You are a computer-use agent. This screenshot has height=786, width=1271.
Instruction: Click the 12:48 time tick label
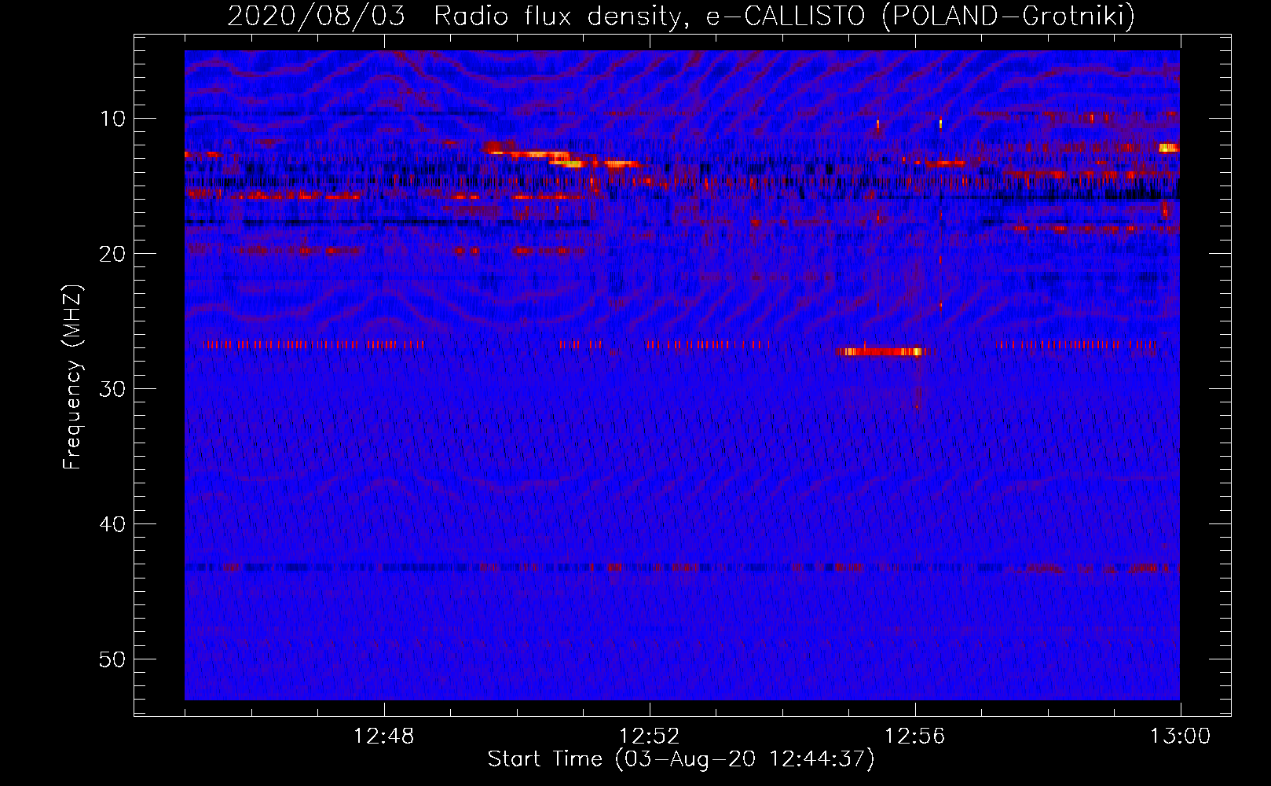[x=384, y=736]
